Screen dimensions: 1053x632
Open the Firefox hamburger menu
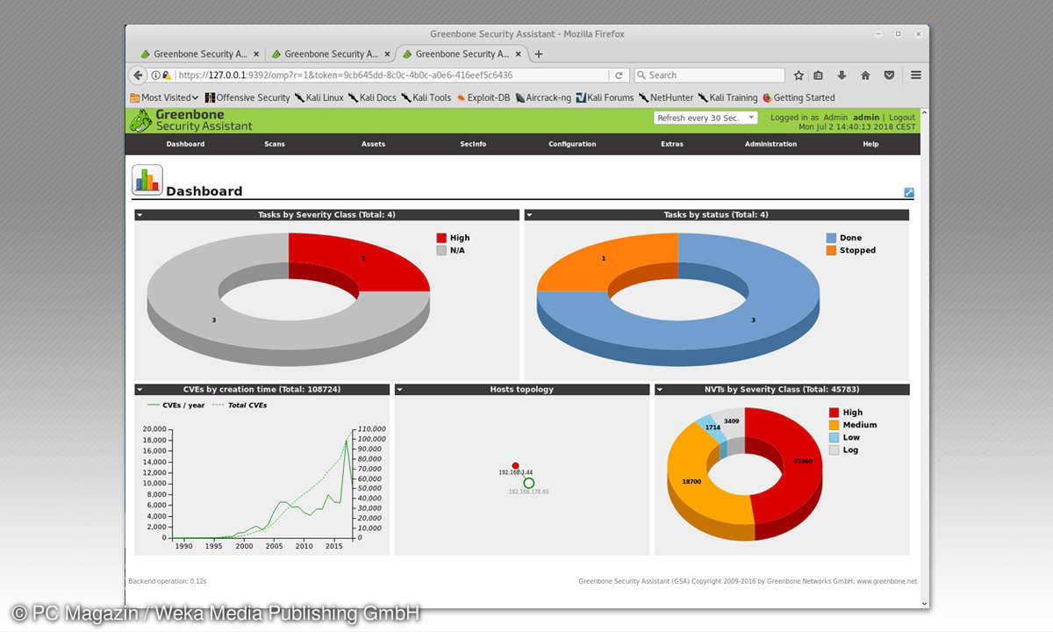click(x=916, y=75)
